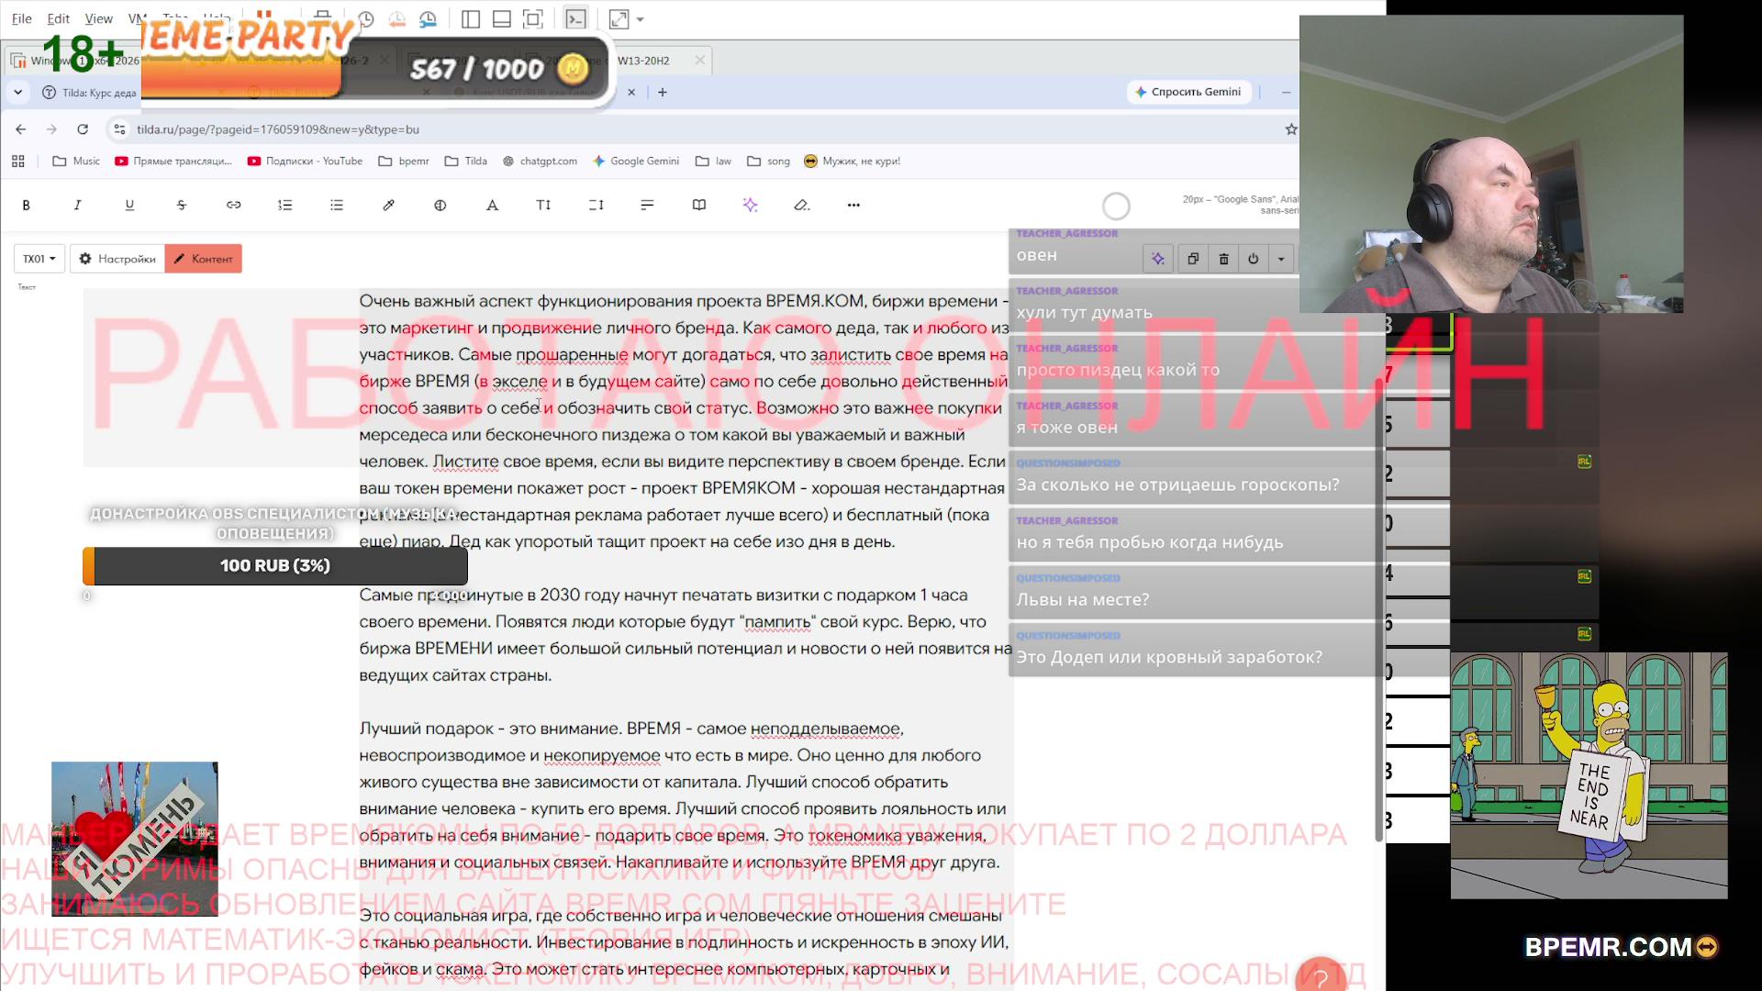The height and width of the screenshot is (991, 1762).
Task: Close the W13-20H2 VM tab
Action: pyautogui.click(x=700, y=61)
